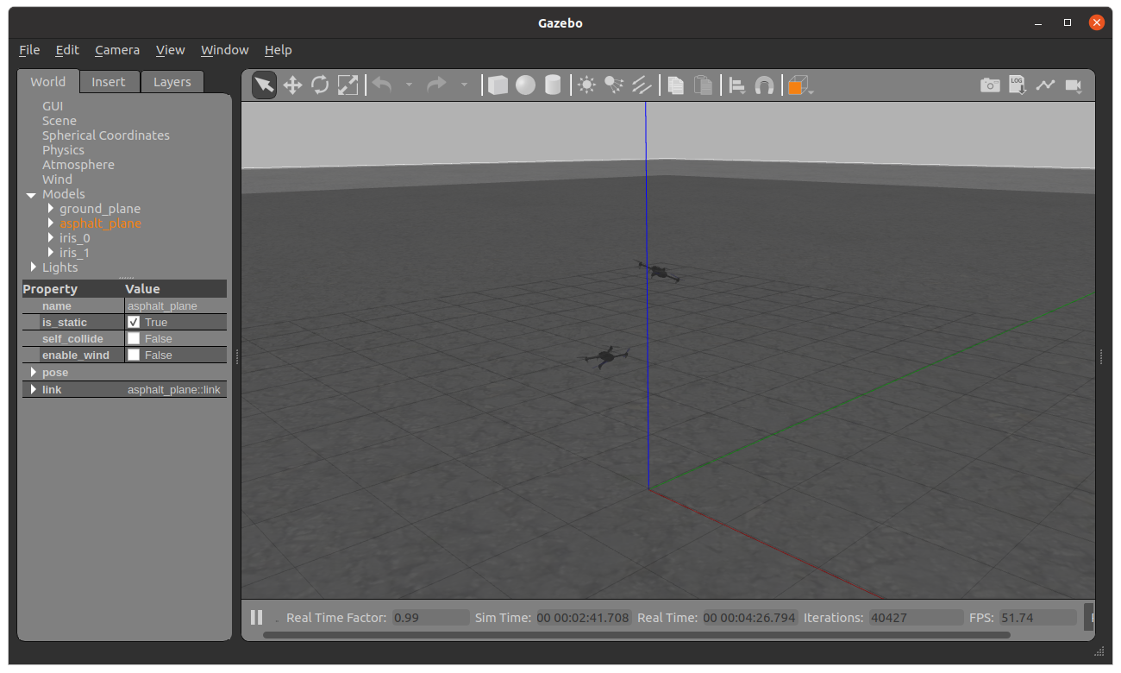The height and width of the screenshot is (673, 1121).
Task: Enable the snap magnet tool
Action: [x=764, y=85]
